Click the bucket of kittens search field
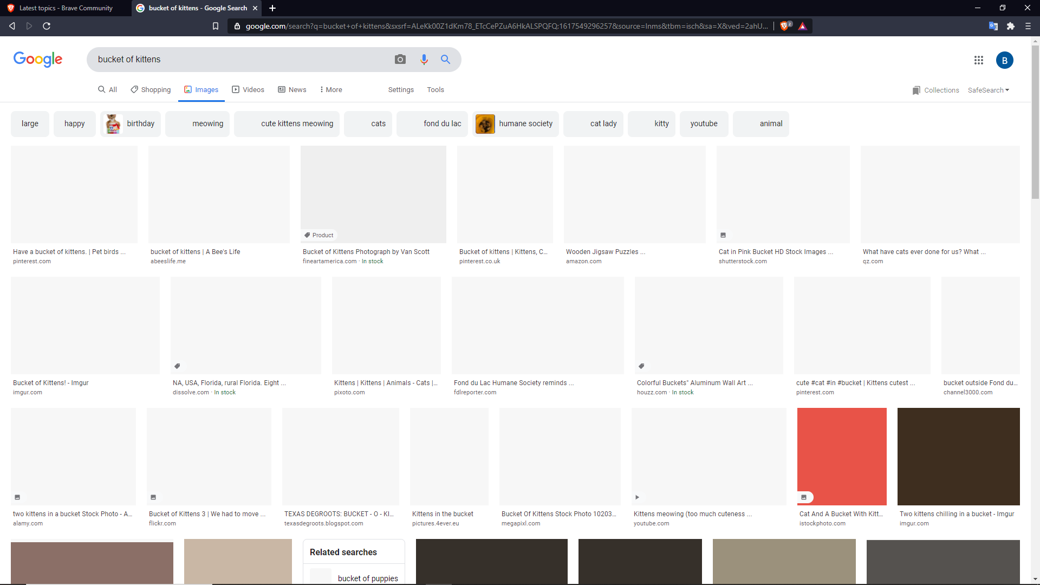 (238, 60)
